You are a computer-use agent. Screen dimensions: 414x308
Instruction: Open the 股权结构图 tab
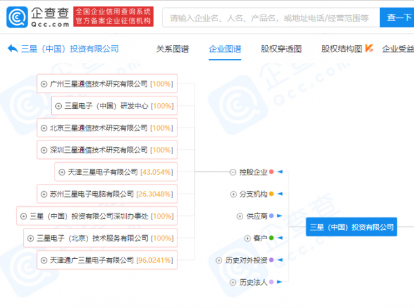pyautogui.click(x=342, y=49)
